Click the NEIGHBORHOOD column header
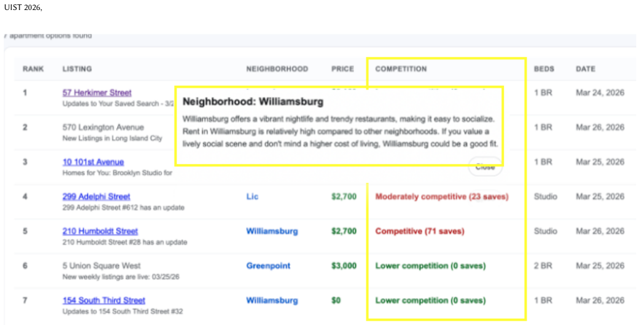Image resolution: width=640 pixels, height=325 pixels. click(277, 69)
